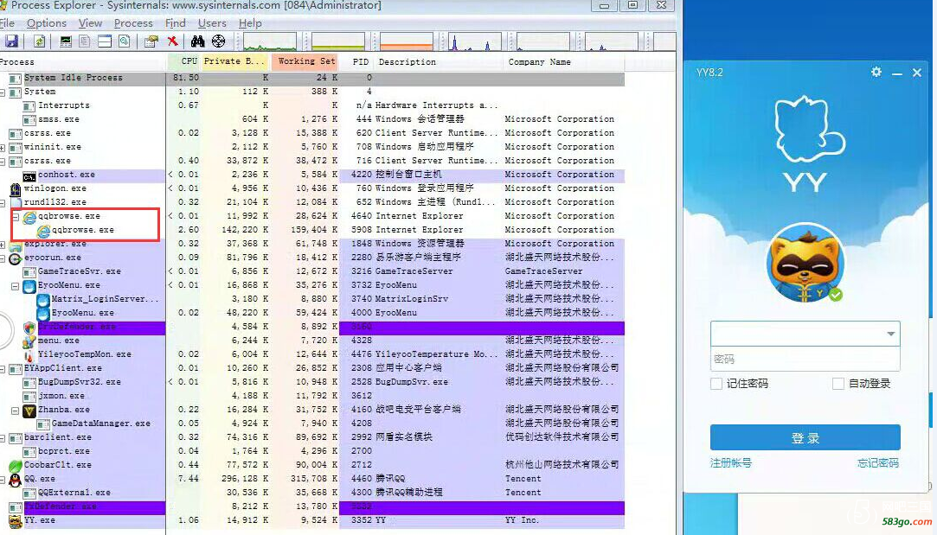Click the YY.exe raccoon process icon
This screenshot has height=535, width=937.
15,520
